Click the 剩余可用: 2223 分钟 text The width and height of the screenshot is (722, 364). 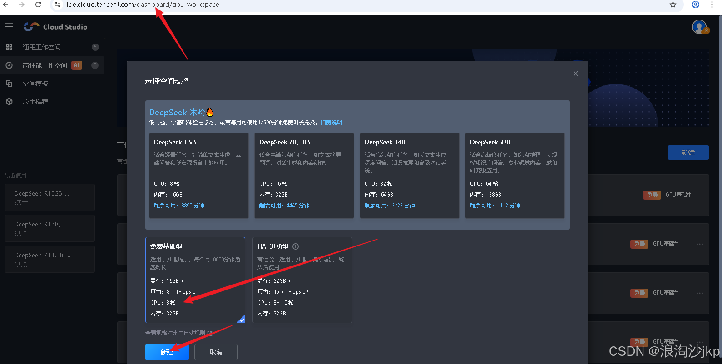click(x=390, y=206)
